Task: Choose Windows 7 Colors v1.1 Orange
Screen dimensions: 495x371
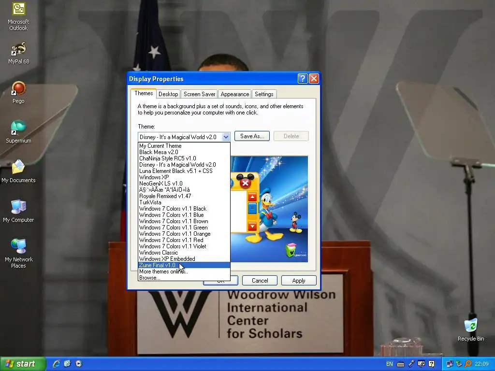Action: point(184,234)
